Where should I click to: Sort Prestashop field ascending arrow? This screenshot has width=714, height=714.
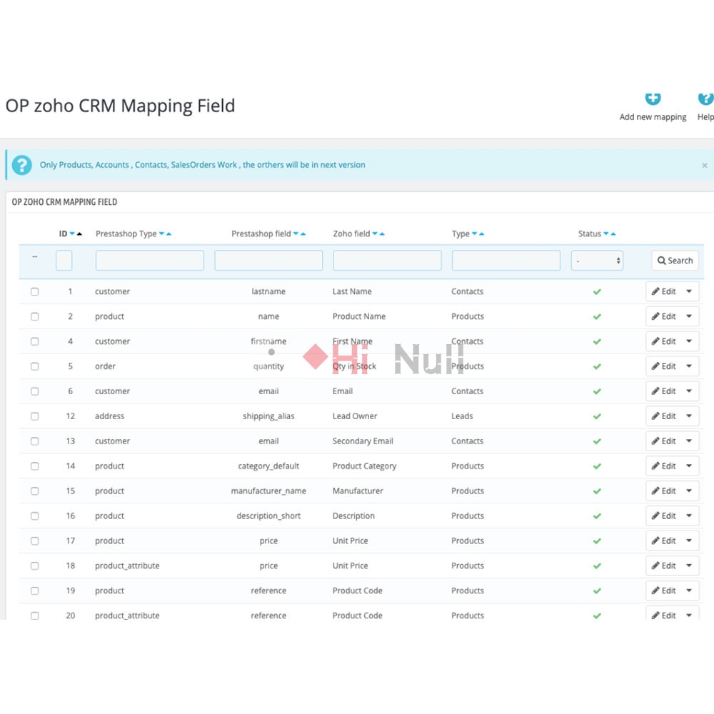tap(303, 233)
